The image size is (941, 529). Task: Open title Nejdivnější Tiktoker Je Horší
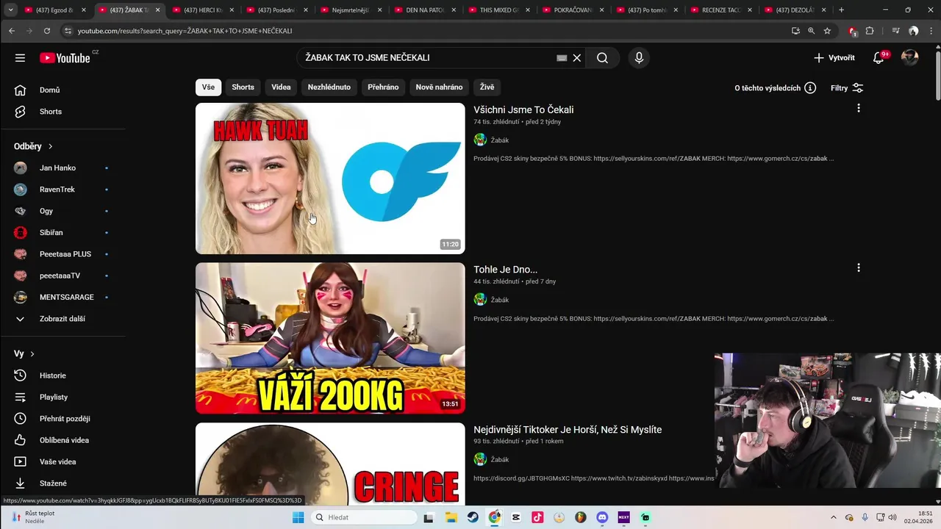(568, 430)
